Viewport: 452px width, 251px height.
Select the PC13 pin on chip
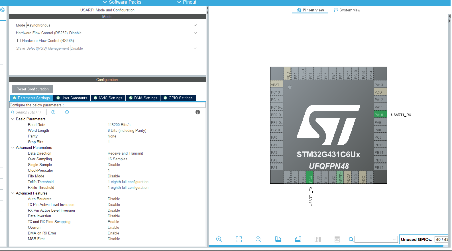point(277,92)
